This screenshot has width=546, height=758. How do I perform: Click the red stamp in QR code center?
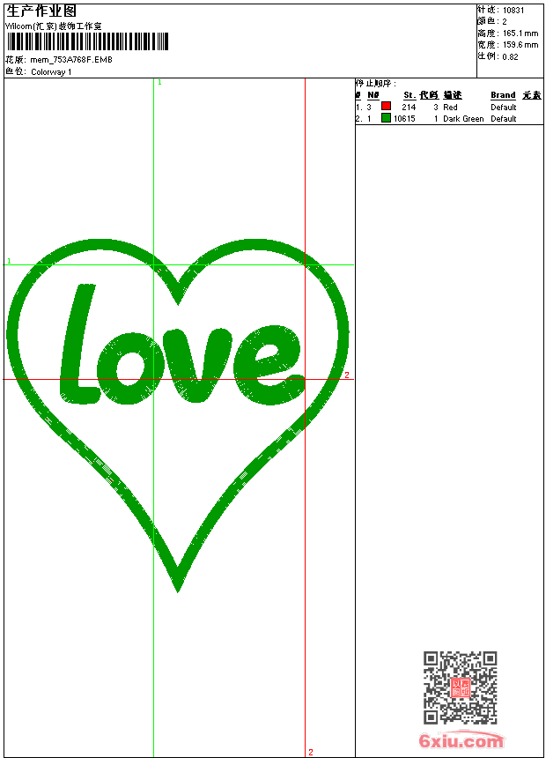tap(461, 687)
